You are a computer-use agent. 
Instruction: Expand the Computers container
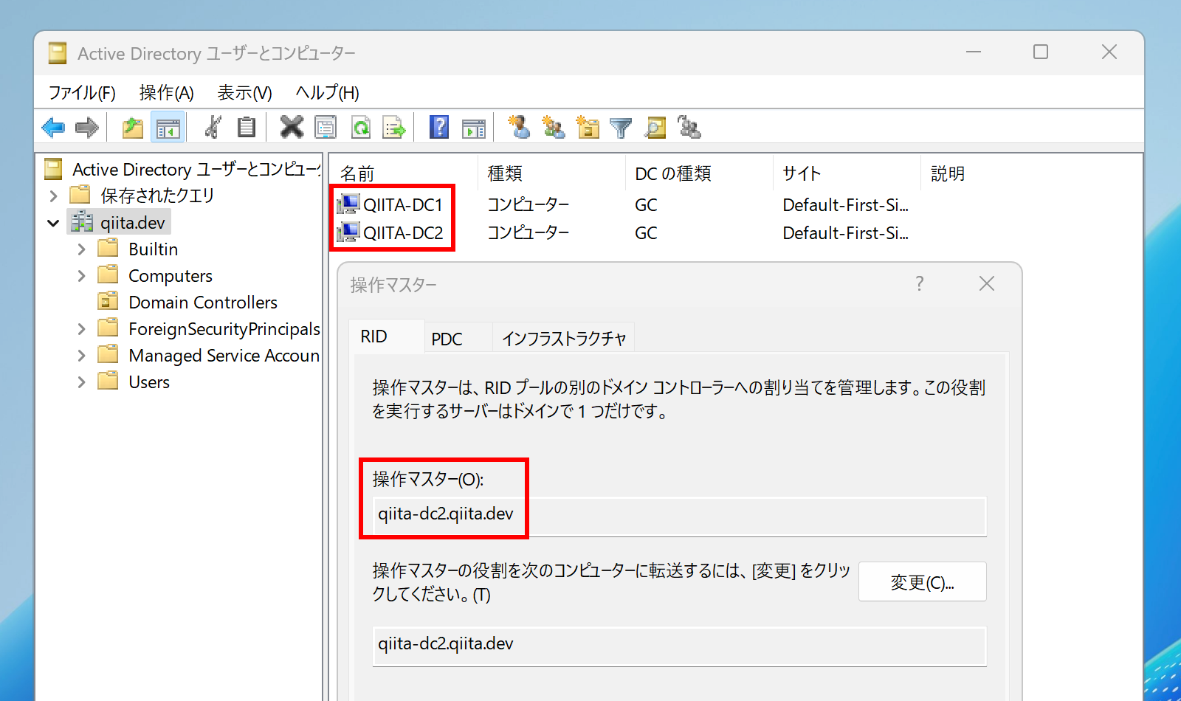[x=81, y=276]
